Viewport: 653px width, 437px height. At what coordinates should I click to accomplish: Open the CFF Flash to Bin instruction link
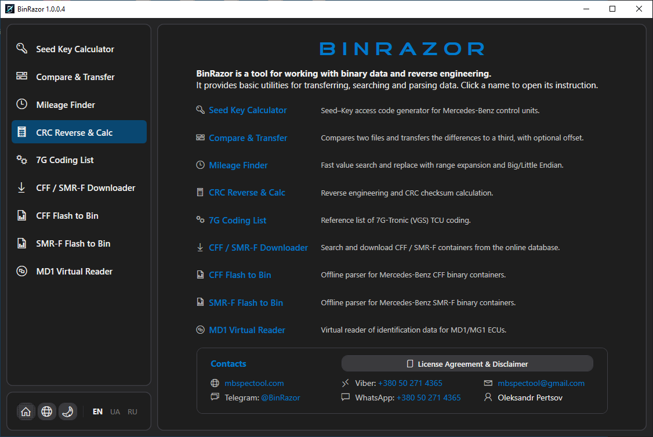pyautogui.click(x=240, y=275)
